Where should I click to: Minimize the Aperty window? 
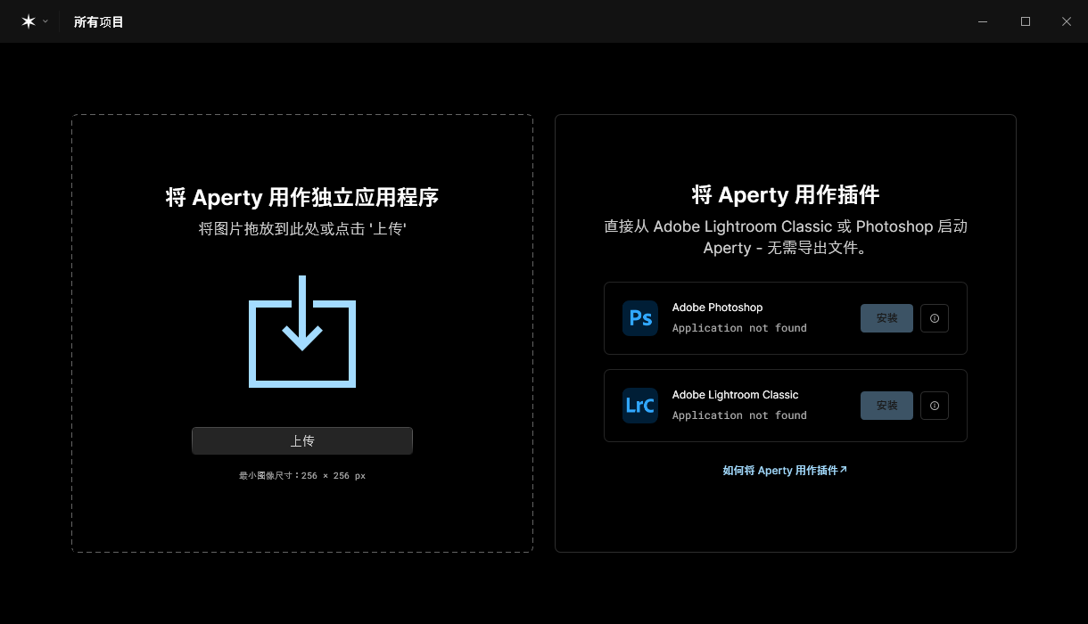pyautogui.click(x=982, y=21)
